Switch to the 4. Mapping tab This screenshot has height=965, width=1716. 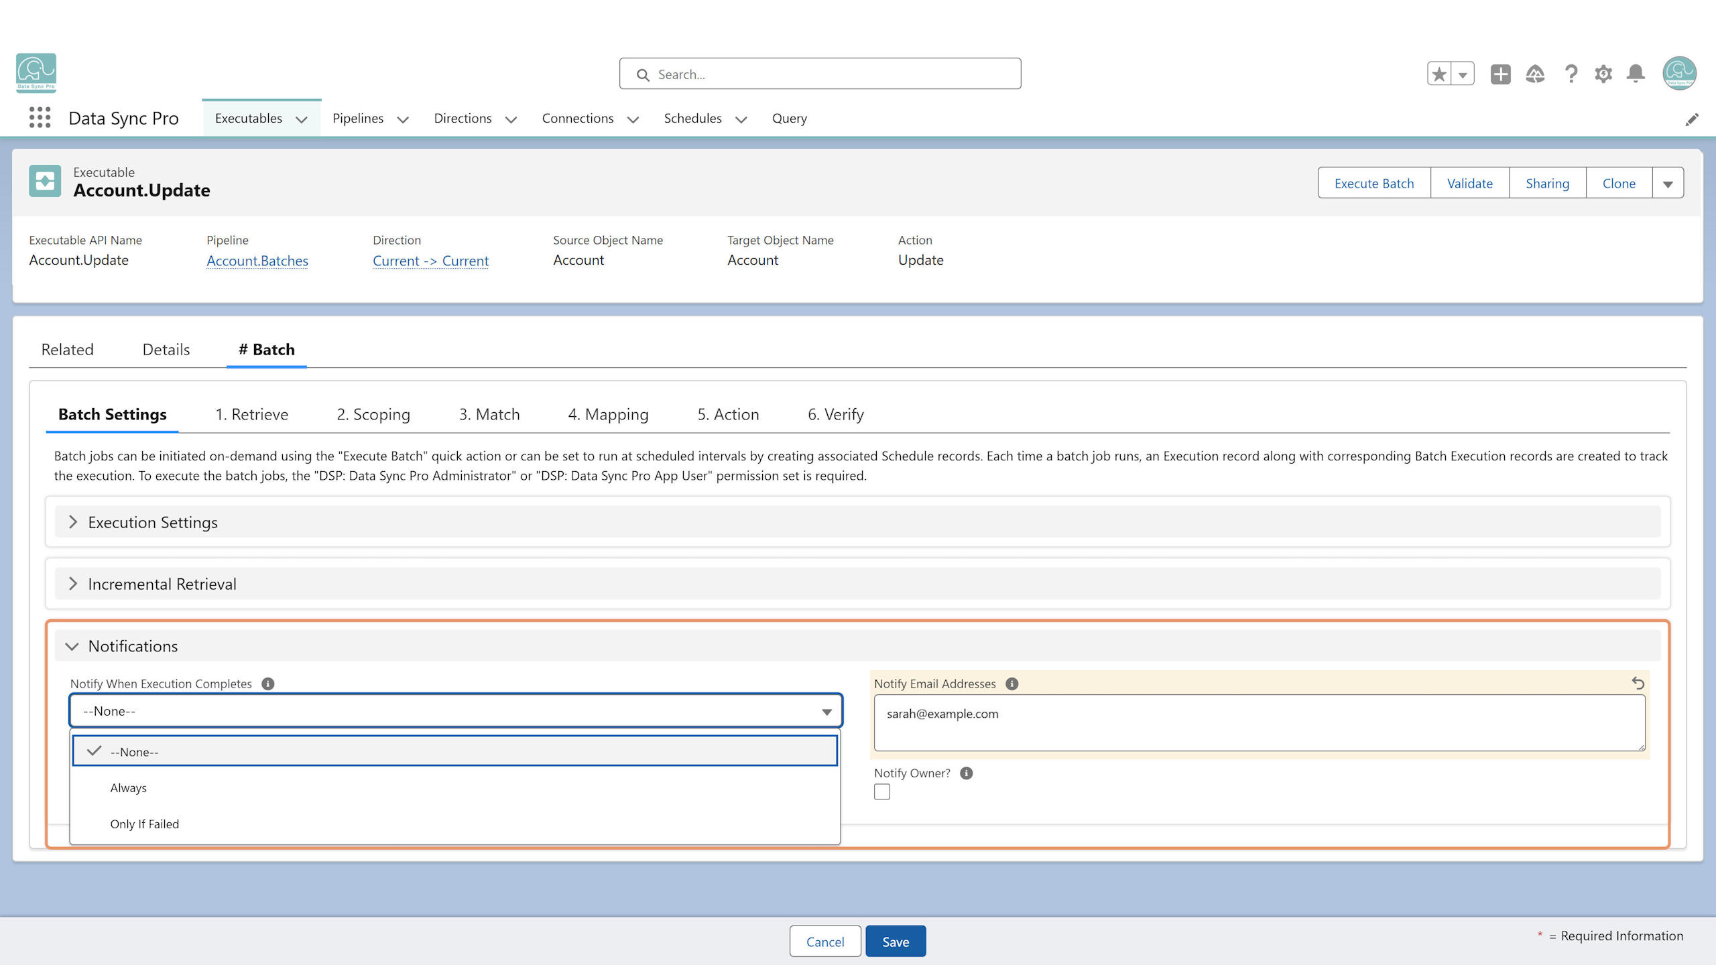click(608, 414)
